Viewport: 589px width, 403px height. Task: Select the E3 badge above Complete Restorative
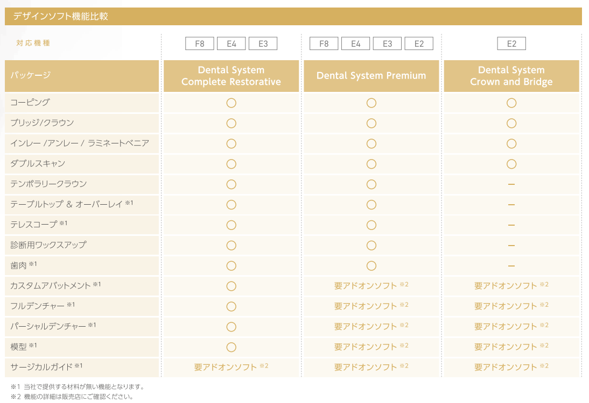(x=263, y=44)
